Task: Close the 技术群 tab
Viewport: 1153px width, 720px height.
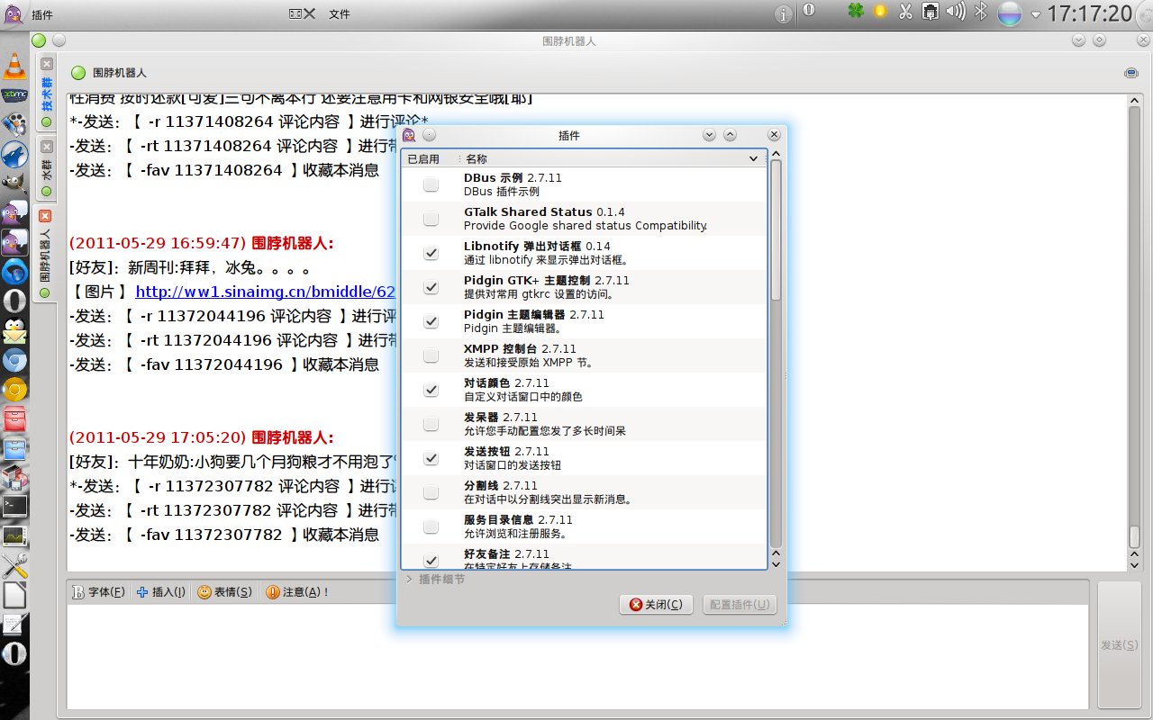Action: click(x=46, y=64)
